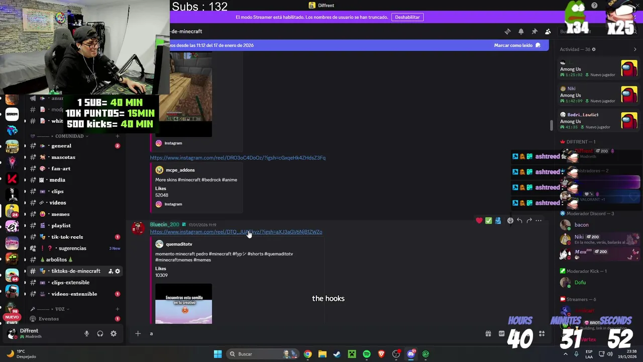The height and width of the screenshot is (362, 643).
Task: Open add reaction emoji picker icon
Action: tap(510, 220)
